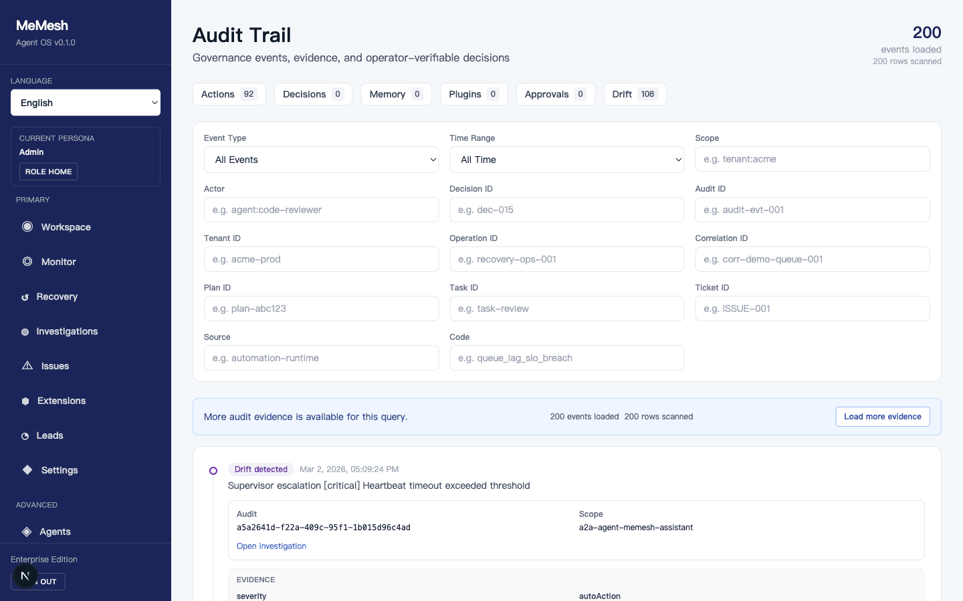Navigate to Investigations

point(66,331)
